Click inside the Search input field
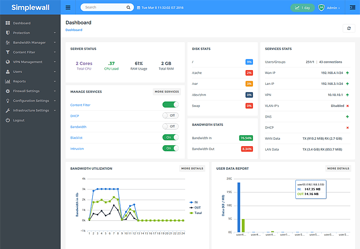Image resolution: width=360 pixels, height=249 pixels. [102, 7]
